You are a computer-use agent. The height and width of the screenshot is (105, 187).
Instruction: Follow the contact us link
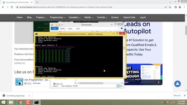20,63
